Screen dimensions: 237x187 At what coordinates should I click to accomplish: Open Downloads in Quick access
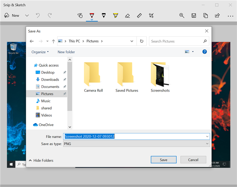pyautogui.click(x=50, y=80)
